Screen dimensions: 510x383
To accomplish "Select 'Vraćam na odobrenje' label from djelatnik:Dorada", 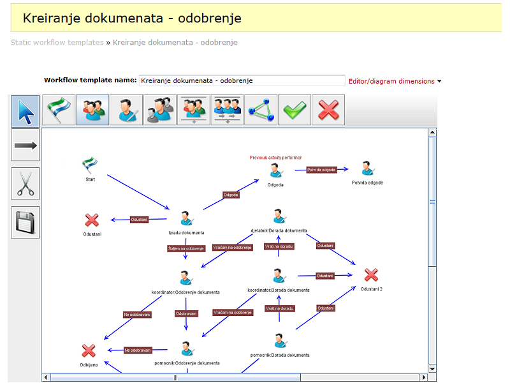I will coord(233,248).
